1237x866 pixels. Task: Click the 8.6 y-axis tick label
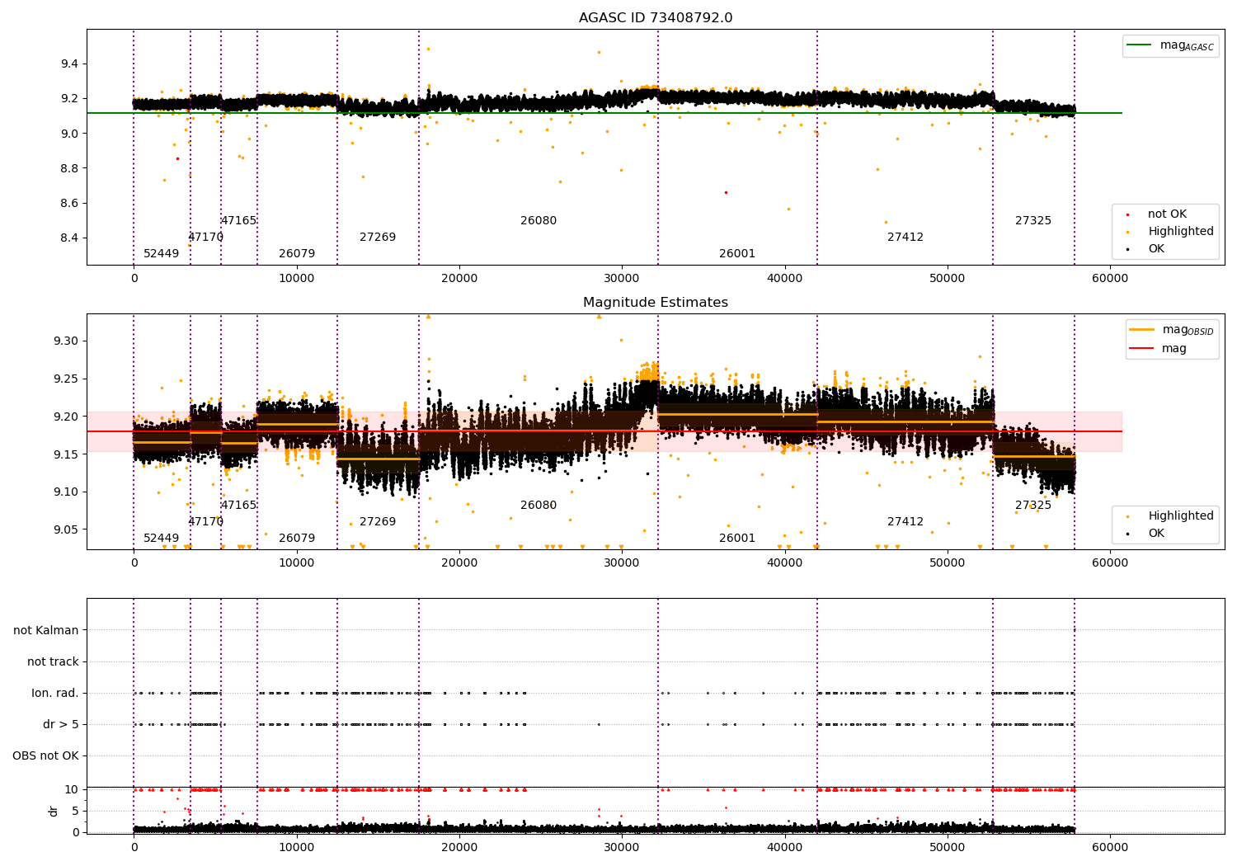tap(68, 204)
